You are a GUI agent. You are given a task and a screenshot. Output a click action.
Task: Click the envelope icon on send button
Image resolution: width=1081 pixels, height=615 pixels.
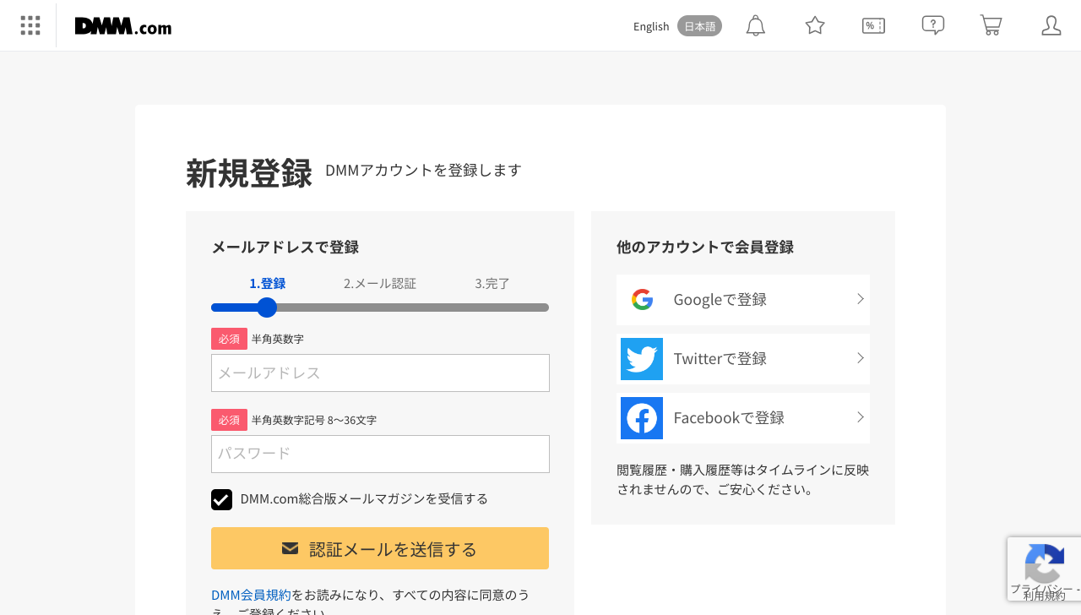pos(291,548)
